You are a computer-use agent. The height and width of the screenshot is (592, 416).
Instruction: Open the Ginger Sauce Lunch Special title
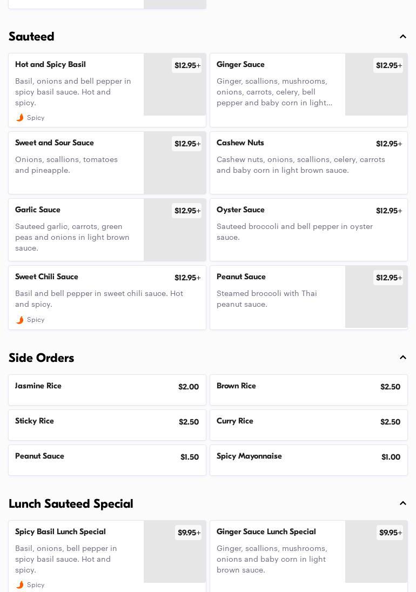coord(266,532)
